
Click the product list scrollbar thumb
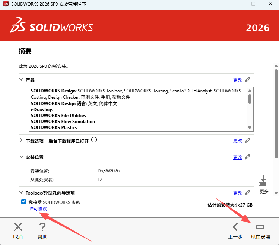(x=250, y=99)
